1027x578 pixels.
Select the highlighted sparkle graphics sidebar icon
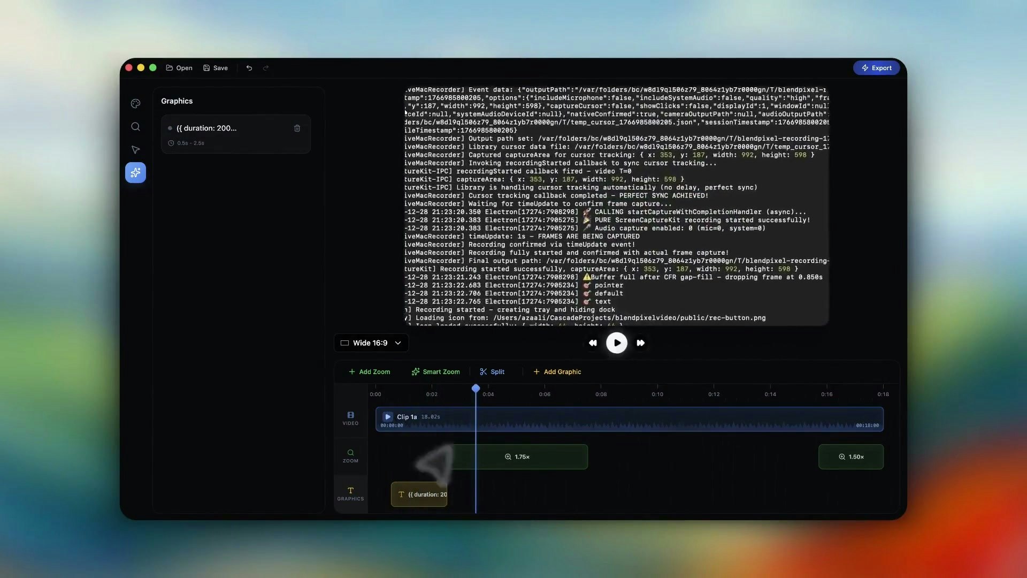135,173
